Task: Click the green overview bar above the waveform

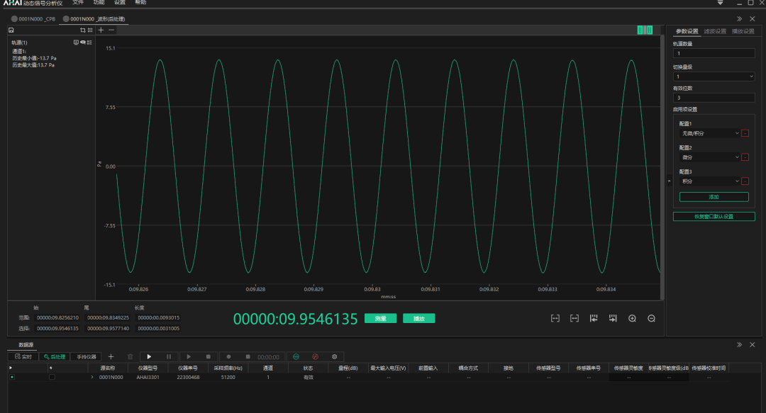Action: pos(645,30)
